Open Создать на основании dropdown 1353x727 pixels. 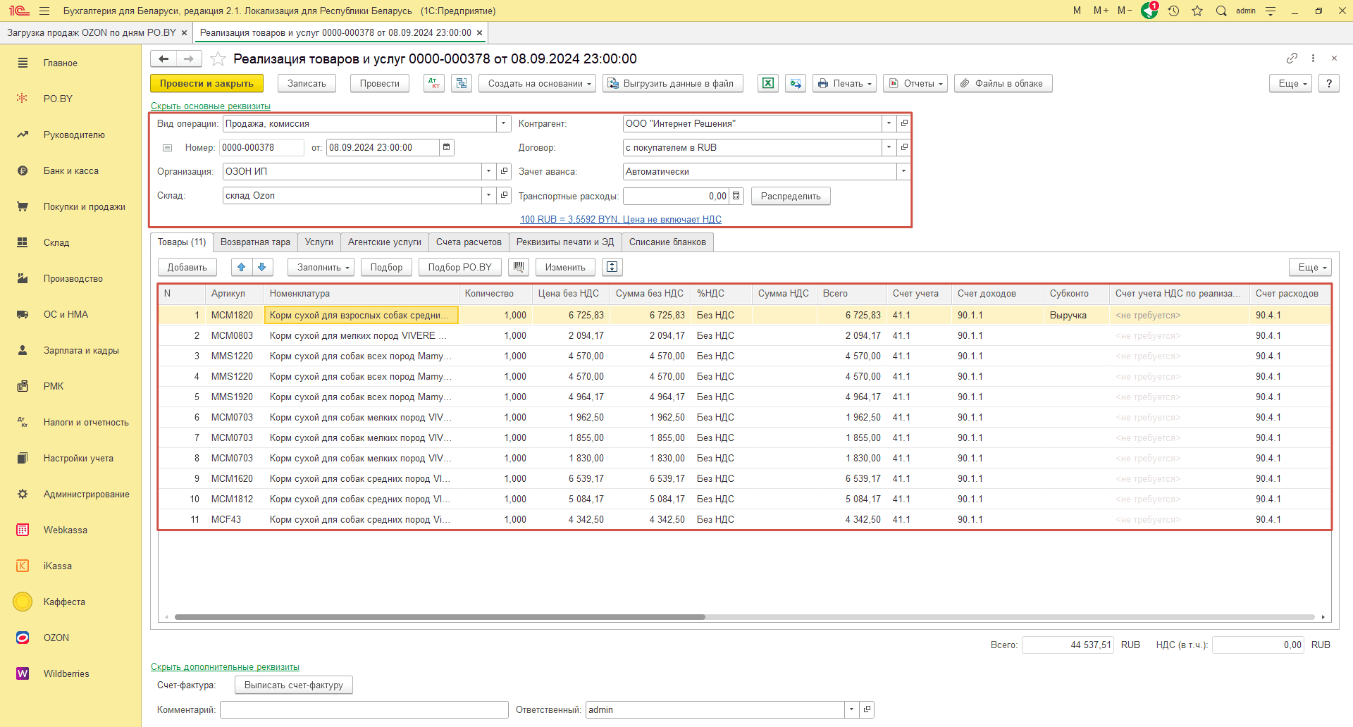pos(538,83)
